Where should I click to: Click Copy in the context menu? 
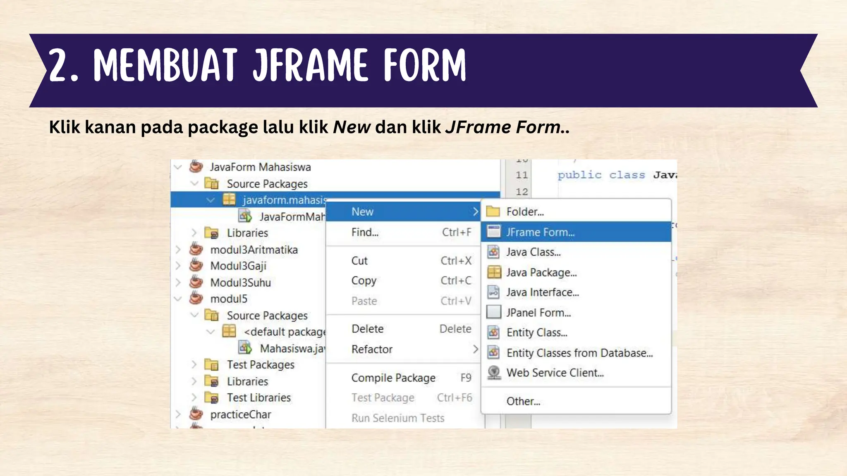(364, 281)
